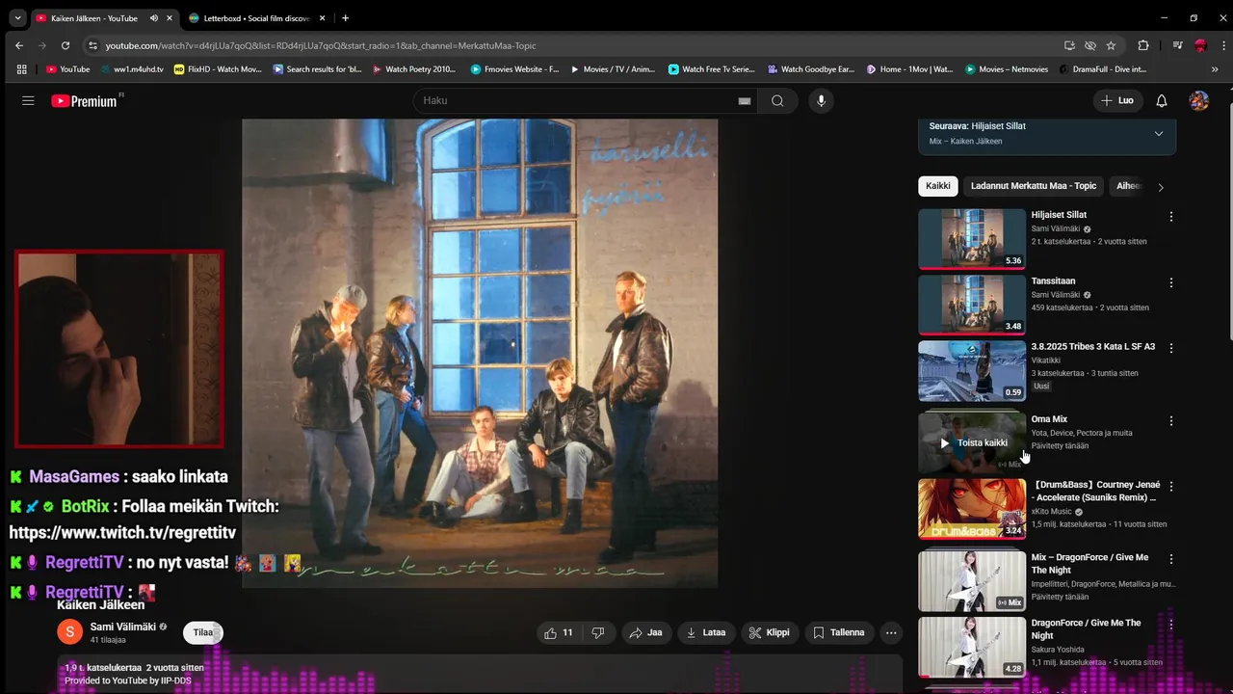
Task: Go back in browser history
Action: click(19, 45)
